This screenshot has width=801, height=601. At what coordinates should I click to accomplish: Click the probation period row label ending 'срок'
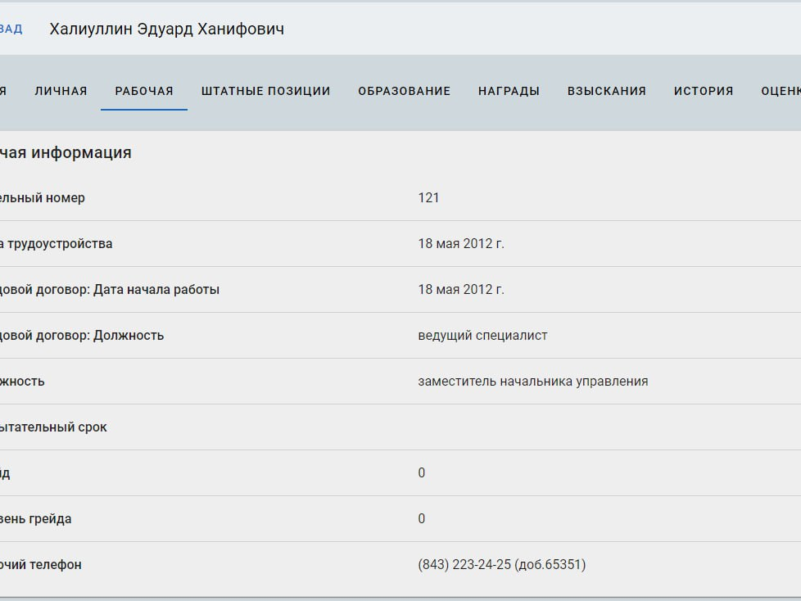[x=53, y=427]
